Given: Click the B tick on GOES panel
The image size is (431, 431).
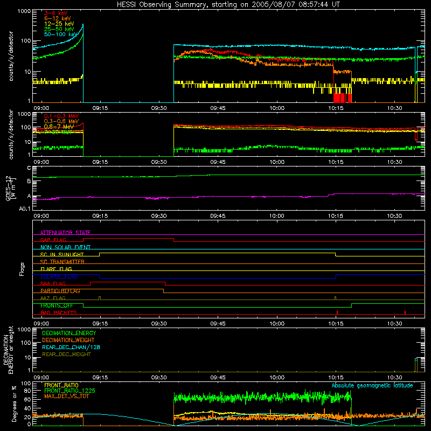Looking at the screenshot, I should pos(29,181).
